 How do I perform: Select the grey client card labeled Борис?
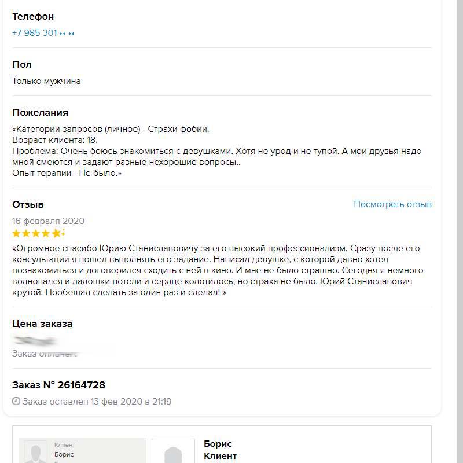[x=82, y=450]
